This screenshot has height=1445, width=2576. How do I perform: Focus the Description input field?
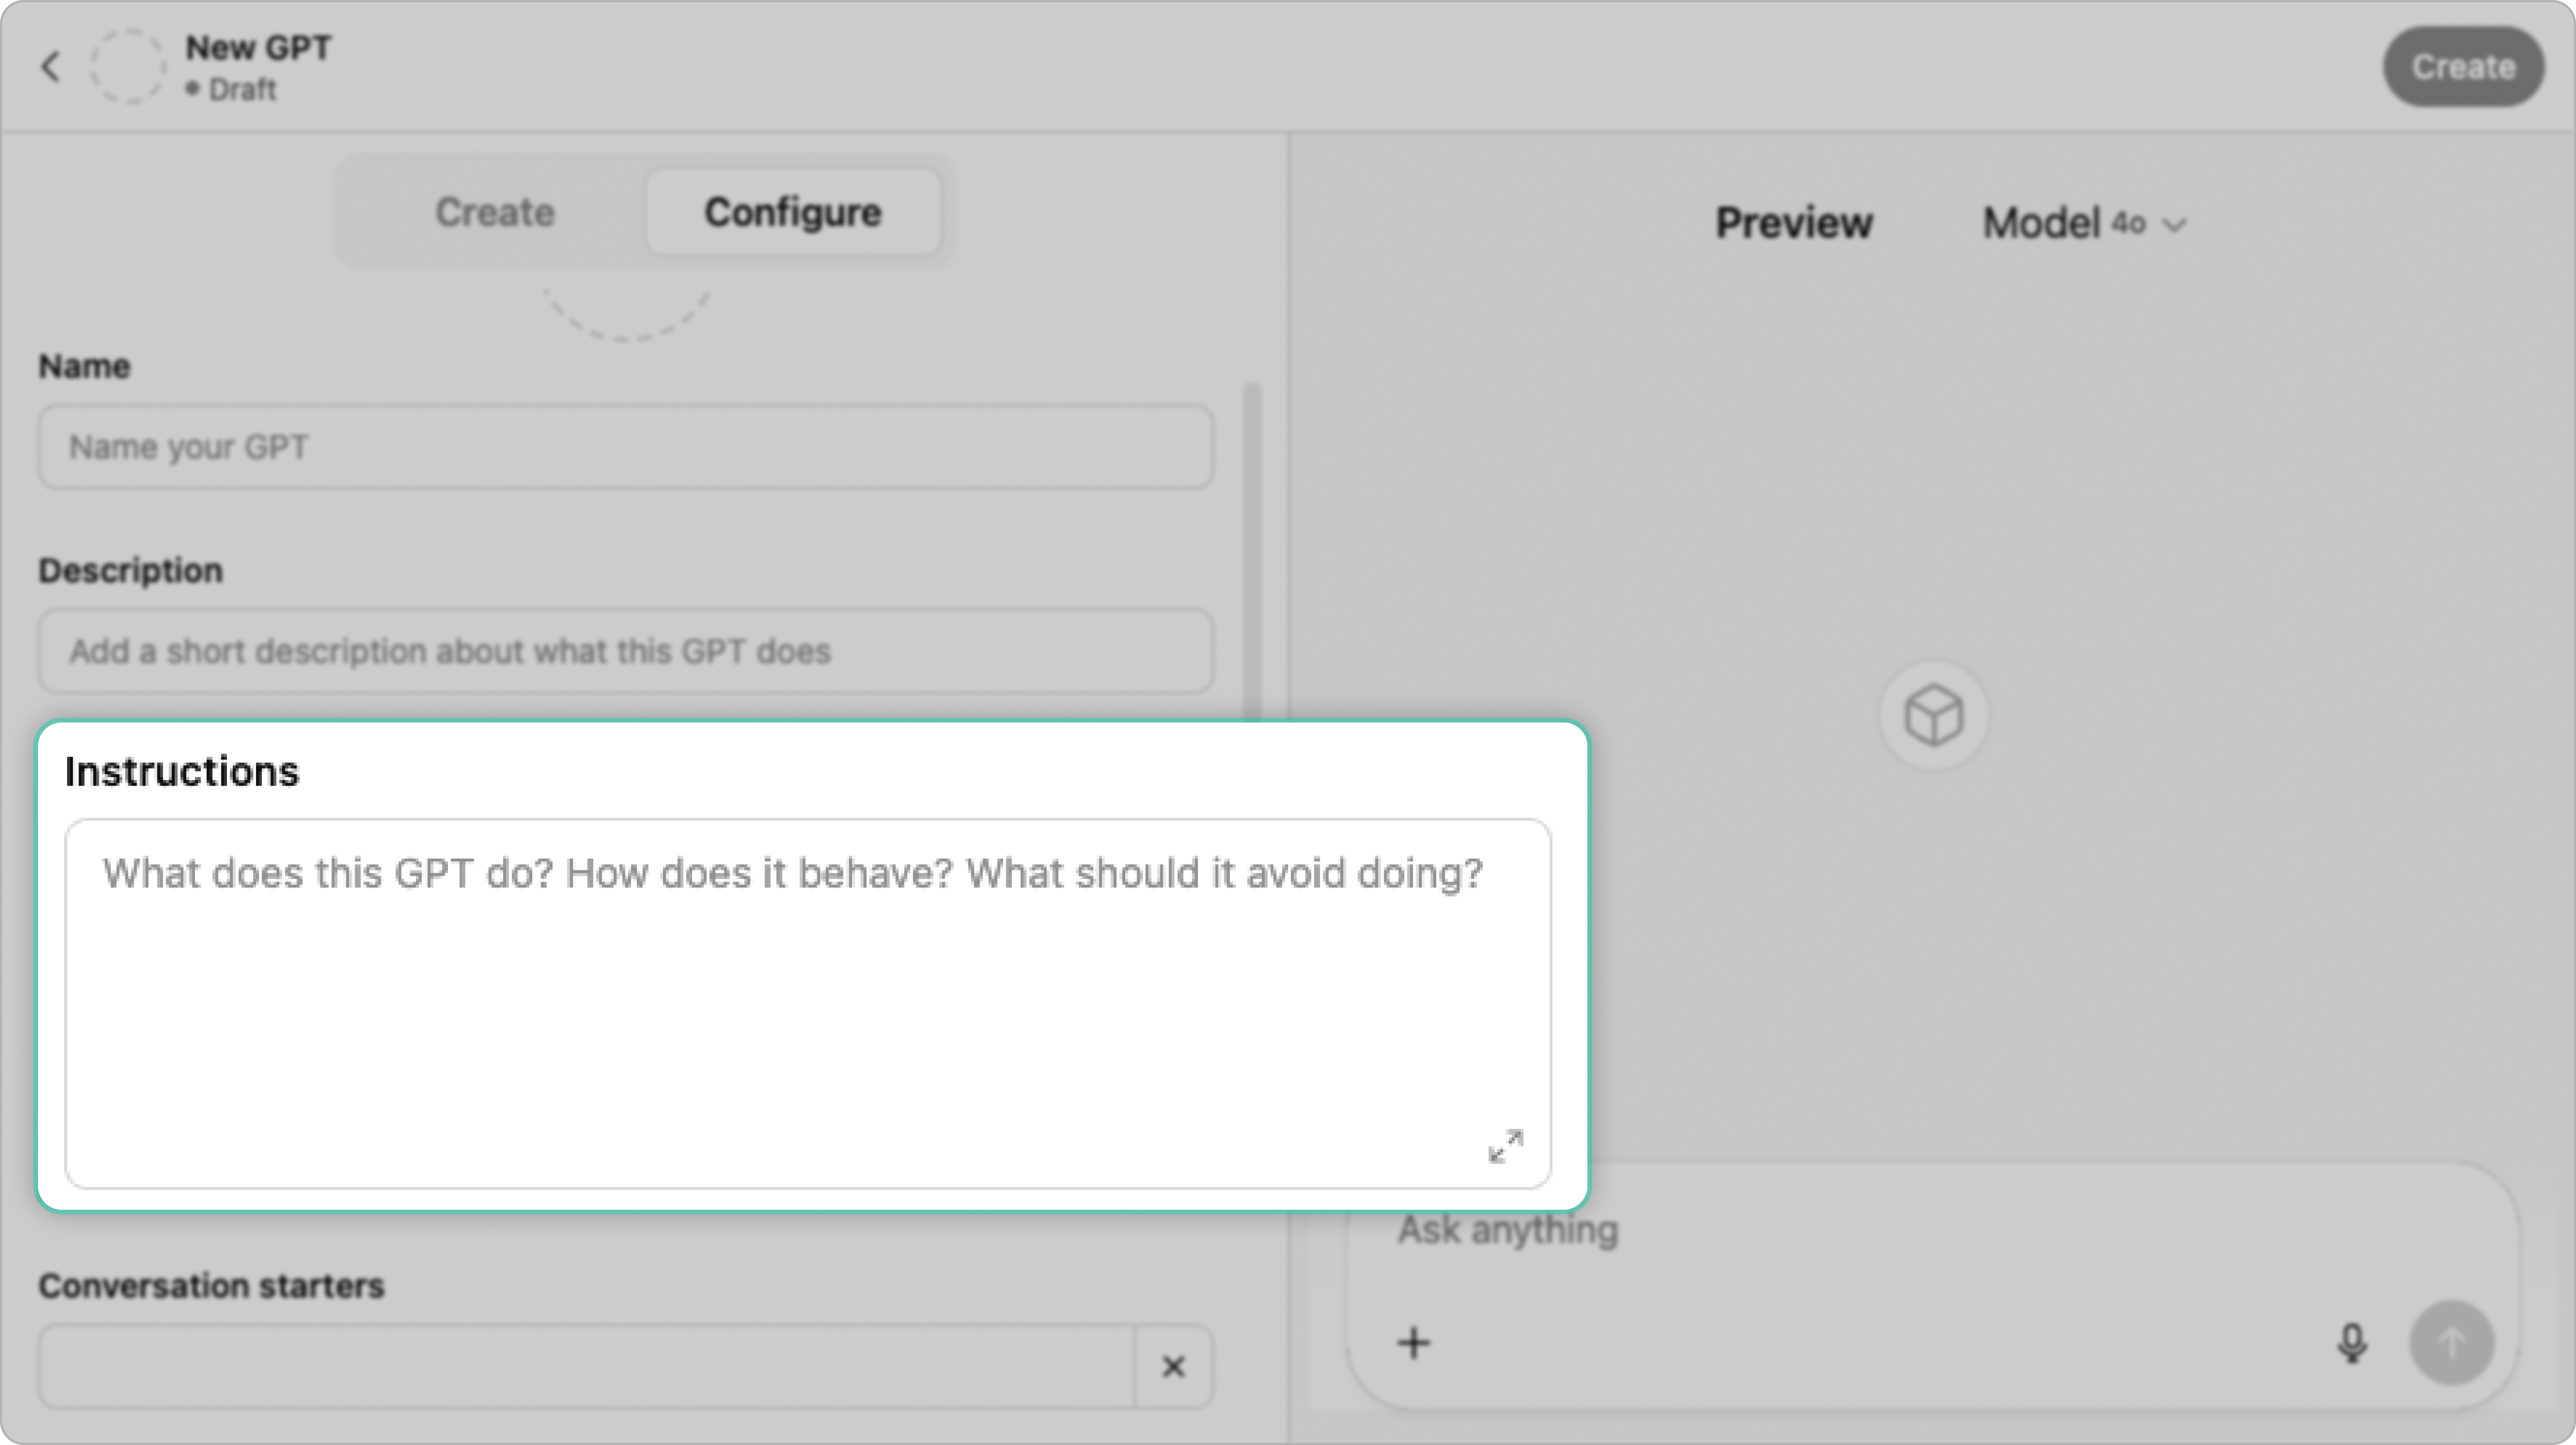(626, 651)
